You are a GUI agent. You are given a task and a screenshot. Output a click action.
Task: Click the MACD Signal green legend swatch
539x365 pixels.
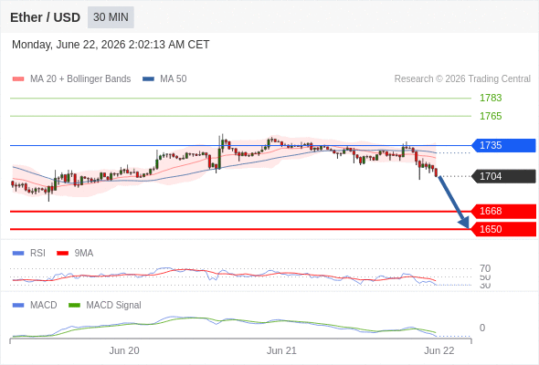pos(74,306)
